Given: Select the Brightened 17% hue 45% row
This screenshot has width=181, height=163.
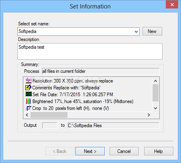Looking at the screenshot, I should [83, 101].
